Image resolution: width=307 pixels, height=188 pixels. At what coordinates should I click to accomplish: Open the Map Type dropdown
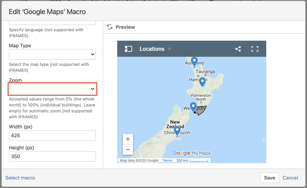52,54
